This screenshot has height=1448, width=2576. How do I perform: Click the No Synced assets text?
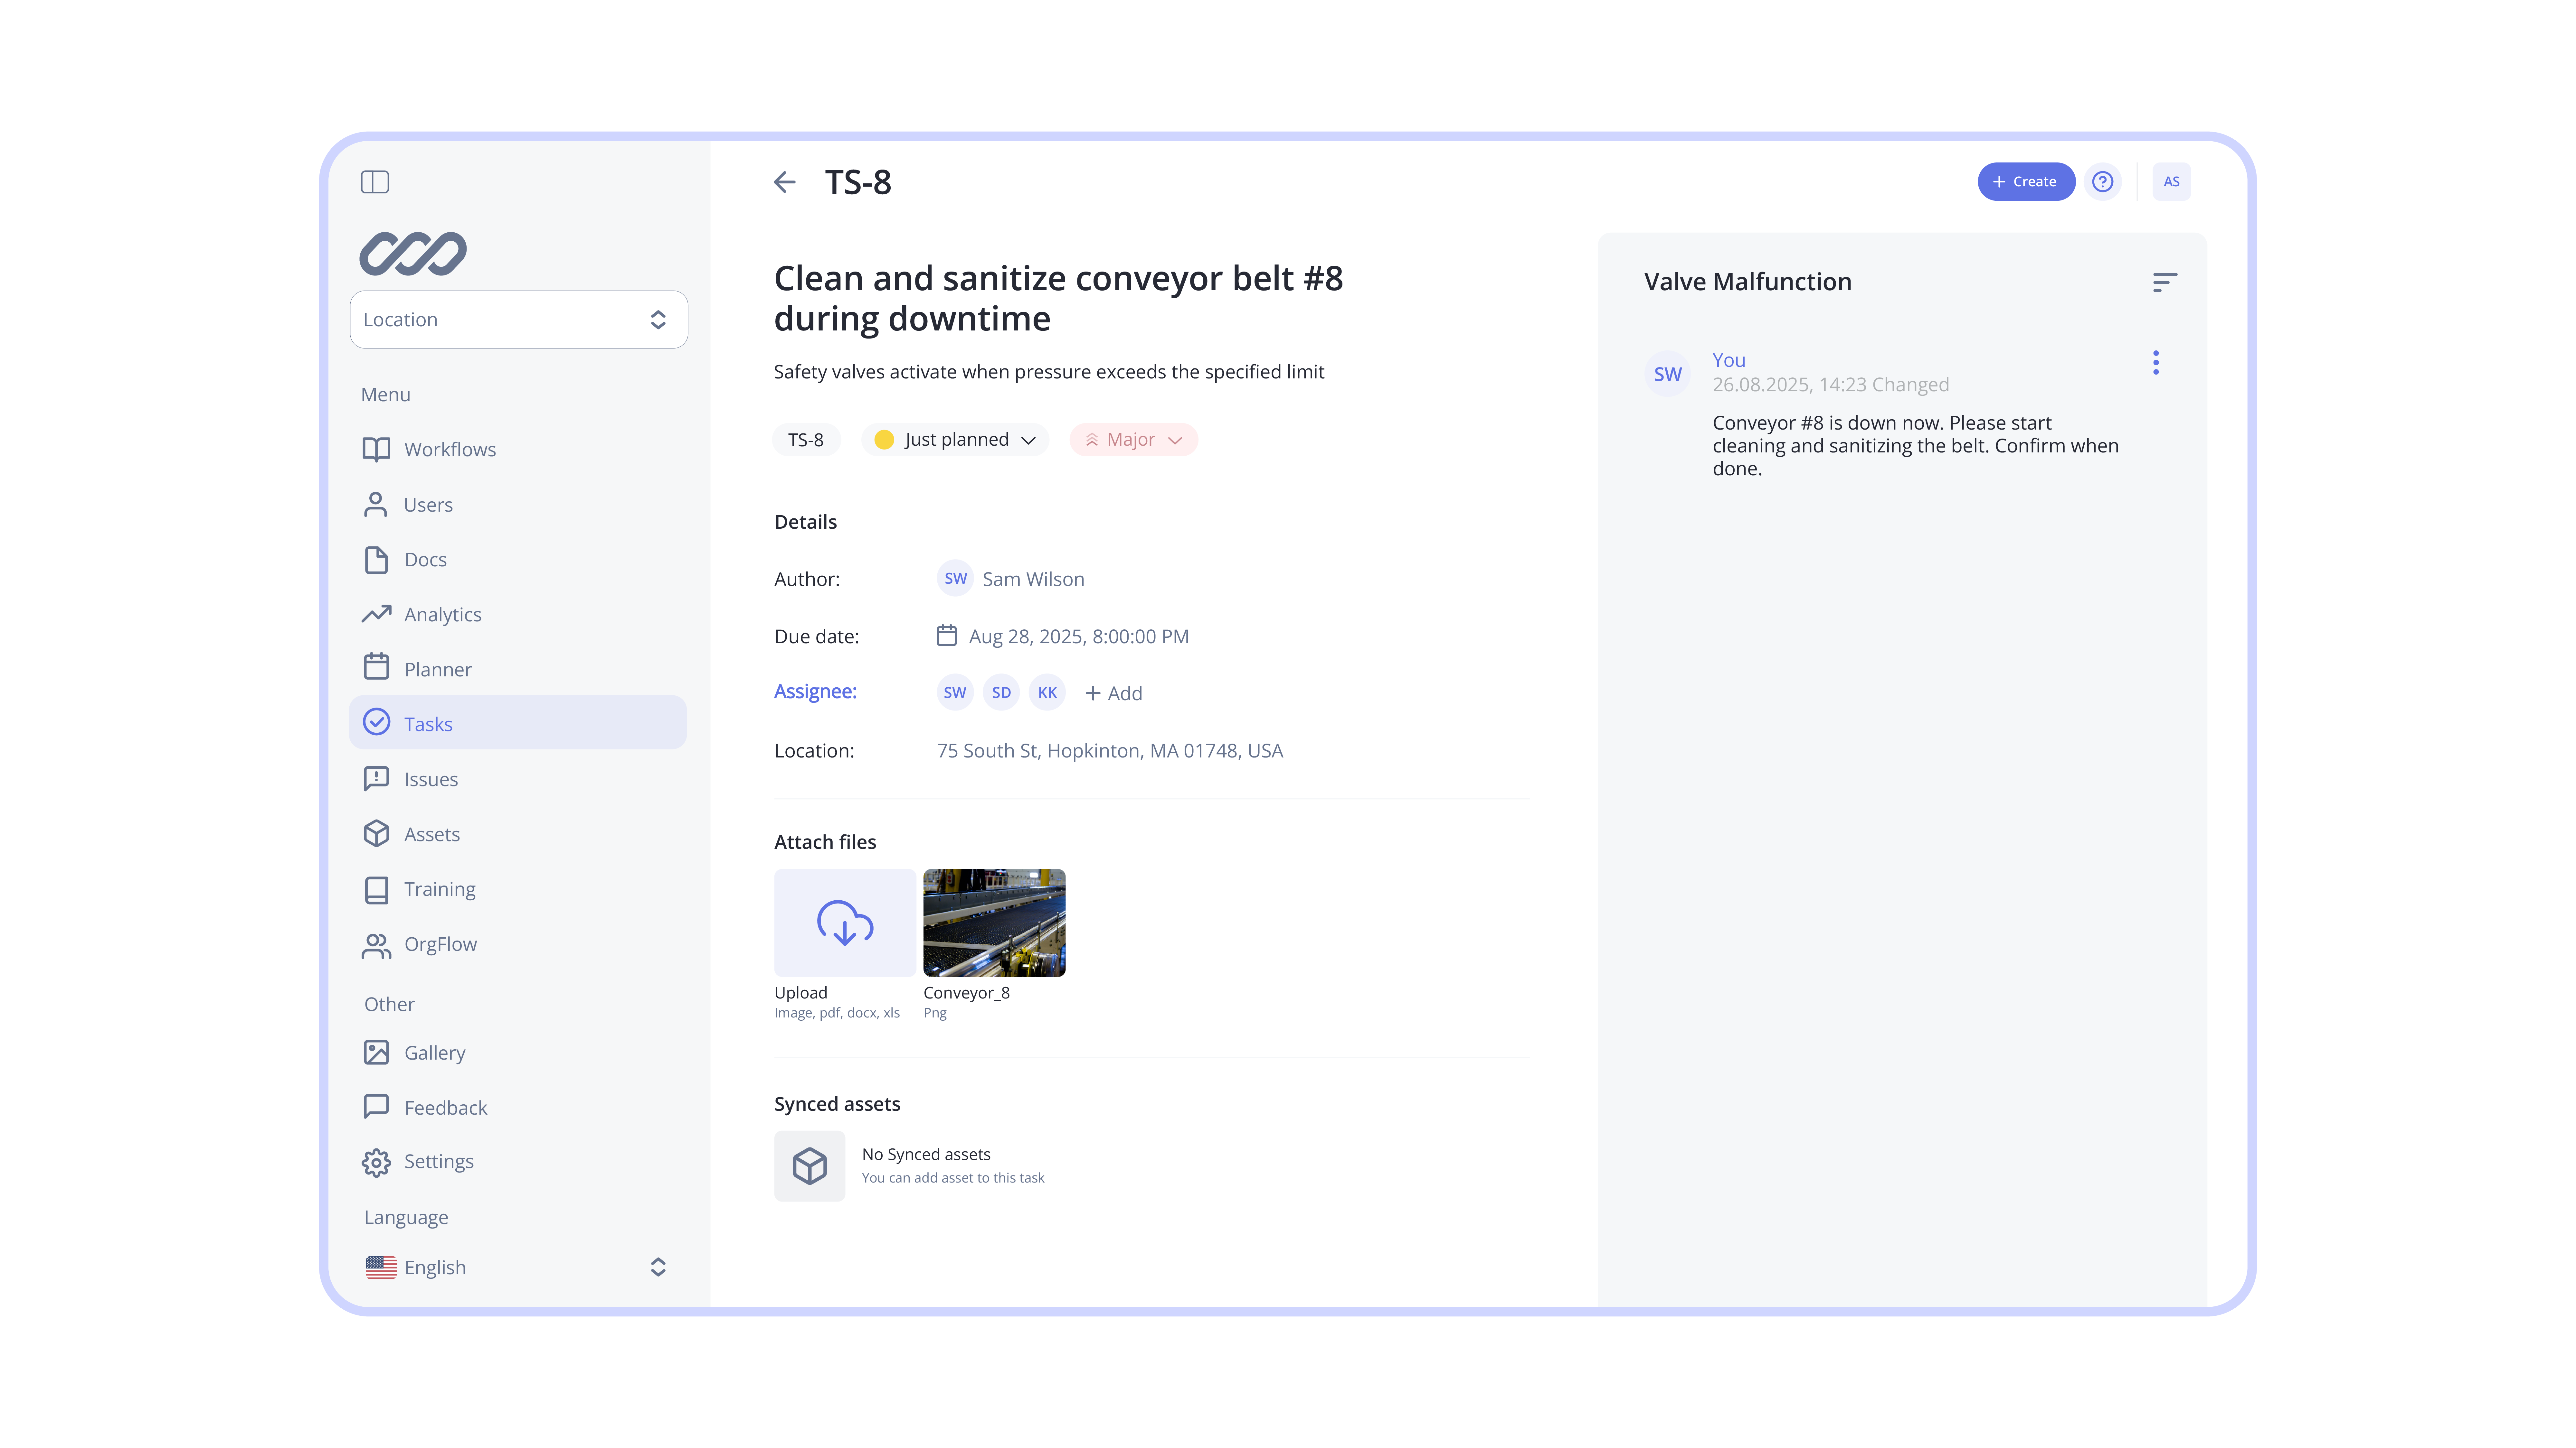coord(926,1154)
